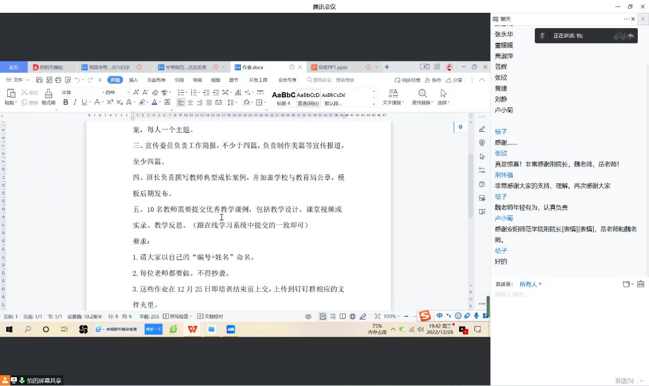649x386 pixels.
Task: Click the Text Layout (文字排版) icon
Action: [x=393, y=94]
